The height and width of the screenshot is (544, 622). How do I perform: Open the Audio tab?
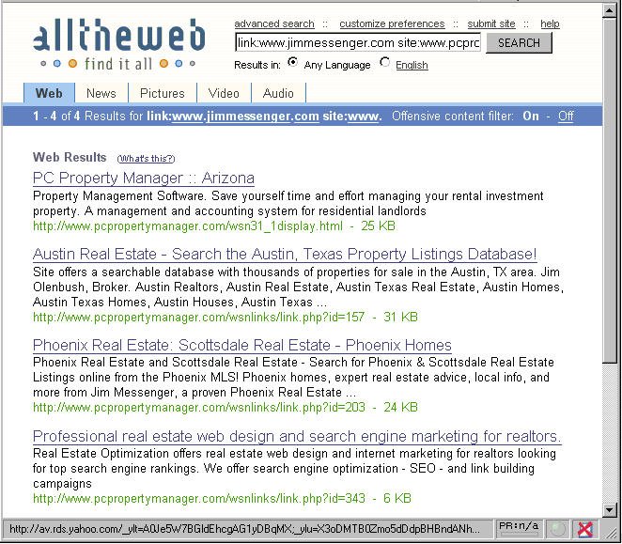coord(278,93)
